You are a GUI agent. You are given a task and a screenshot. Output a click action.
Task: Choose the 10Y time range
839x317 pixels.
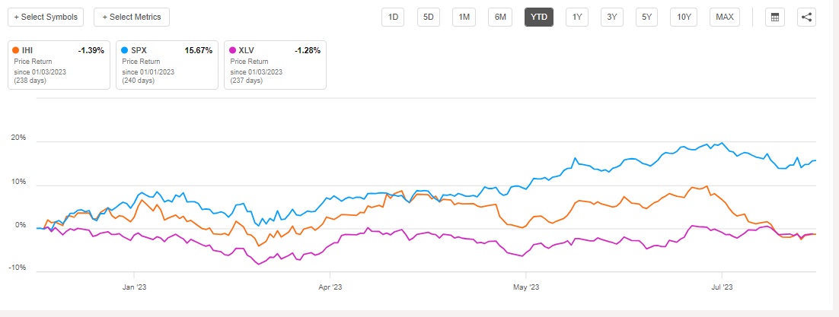683,17
